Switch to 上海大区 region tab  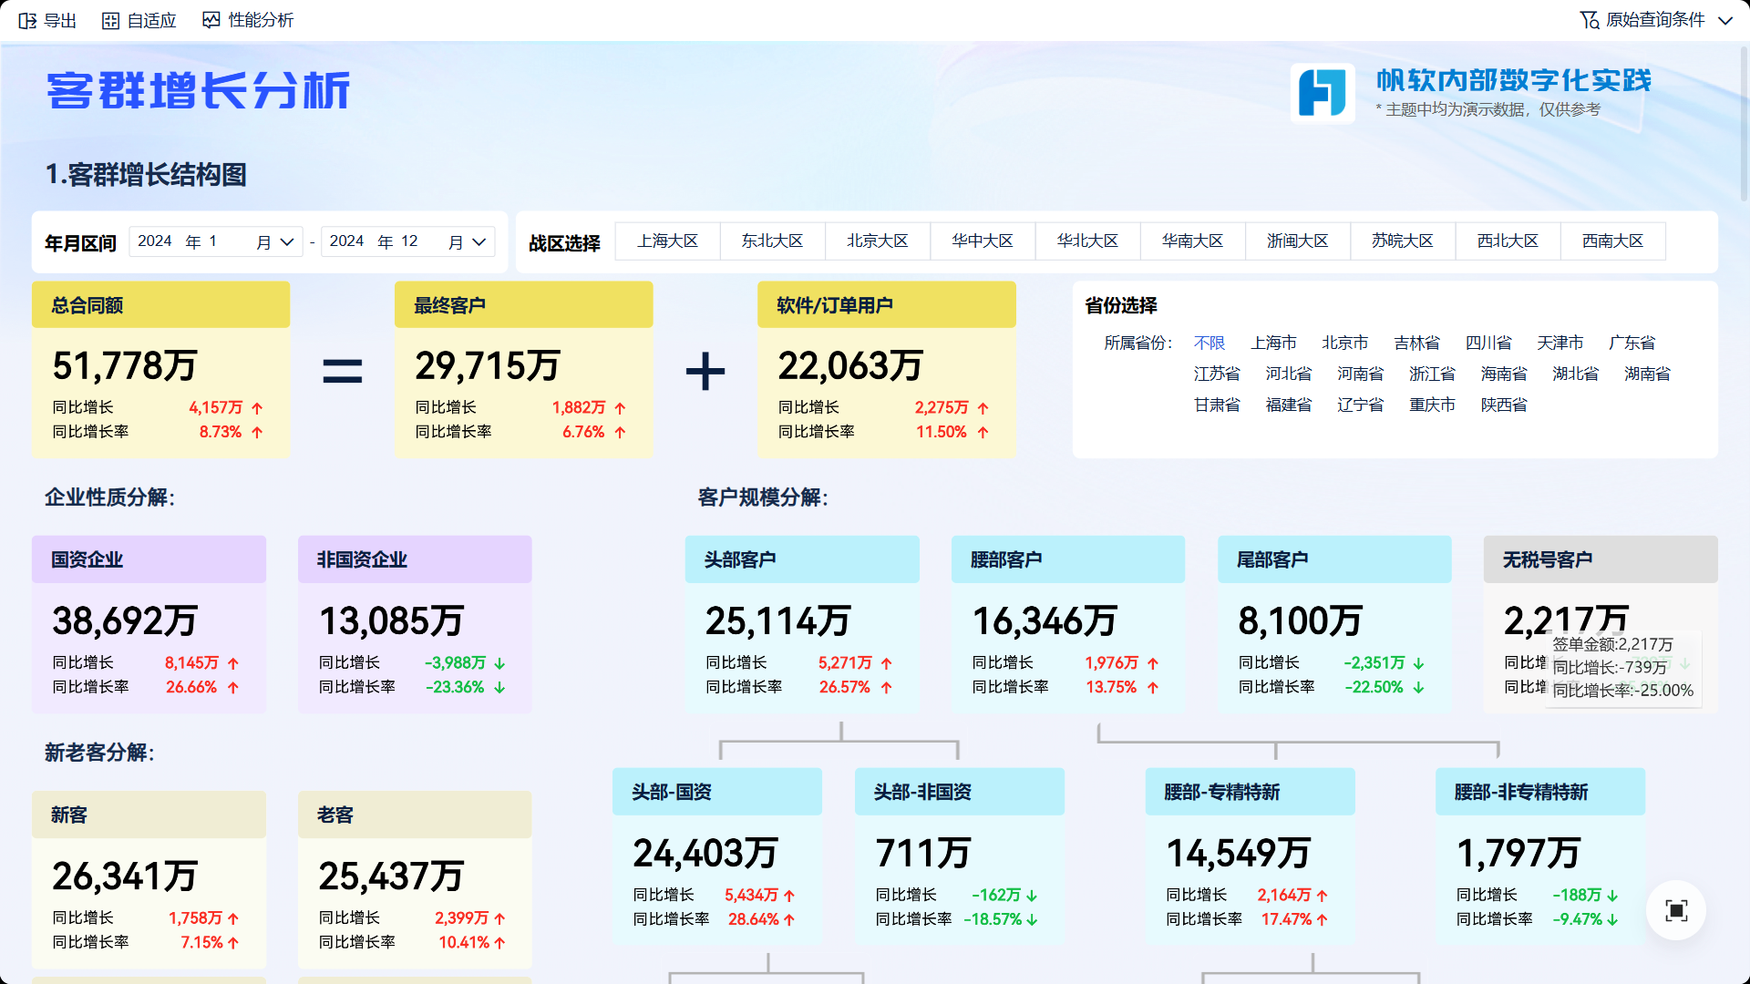click(667, 241)
